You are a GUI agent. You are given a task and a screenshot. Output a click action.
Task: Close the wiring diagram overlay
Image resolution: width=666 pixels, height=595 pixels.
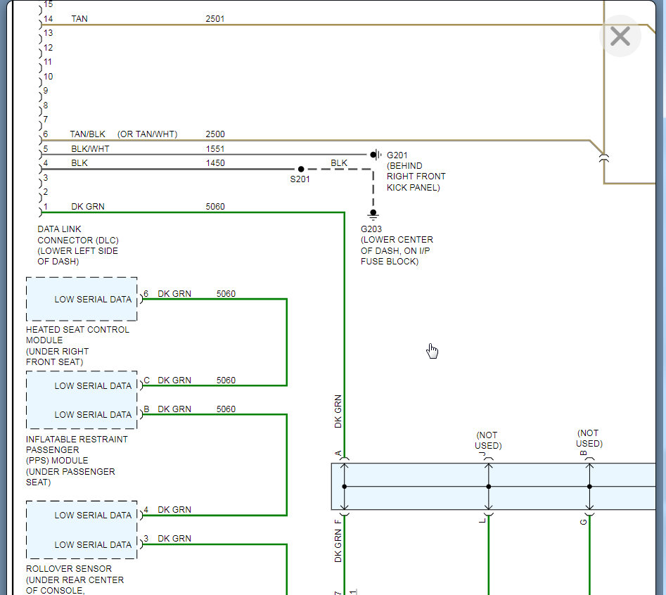tap(620, 36)
